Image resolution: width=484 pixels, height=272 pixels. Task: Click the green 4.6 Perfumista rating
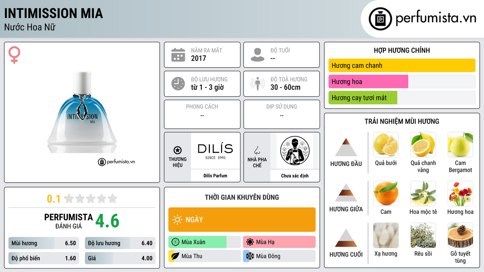click(x=107, y=221)
